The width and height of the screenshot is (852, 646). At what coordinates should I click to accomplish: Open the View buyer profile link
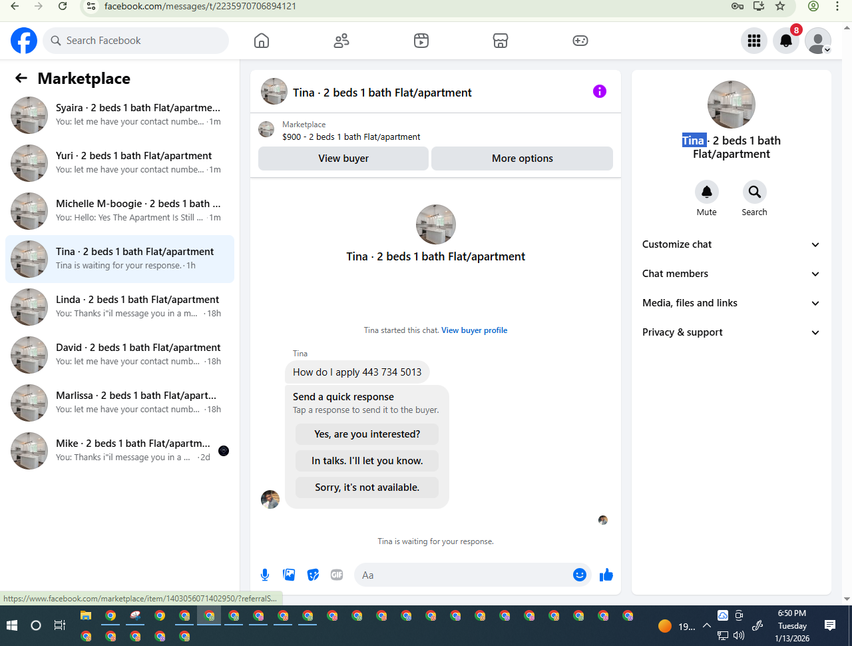coord(474,330)
